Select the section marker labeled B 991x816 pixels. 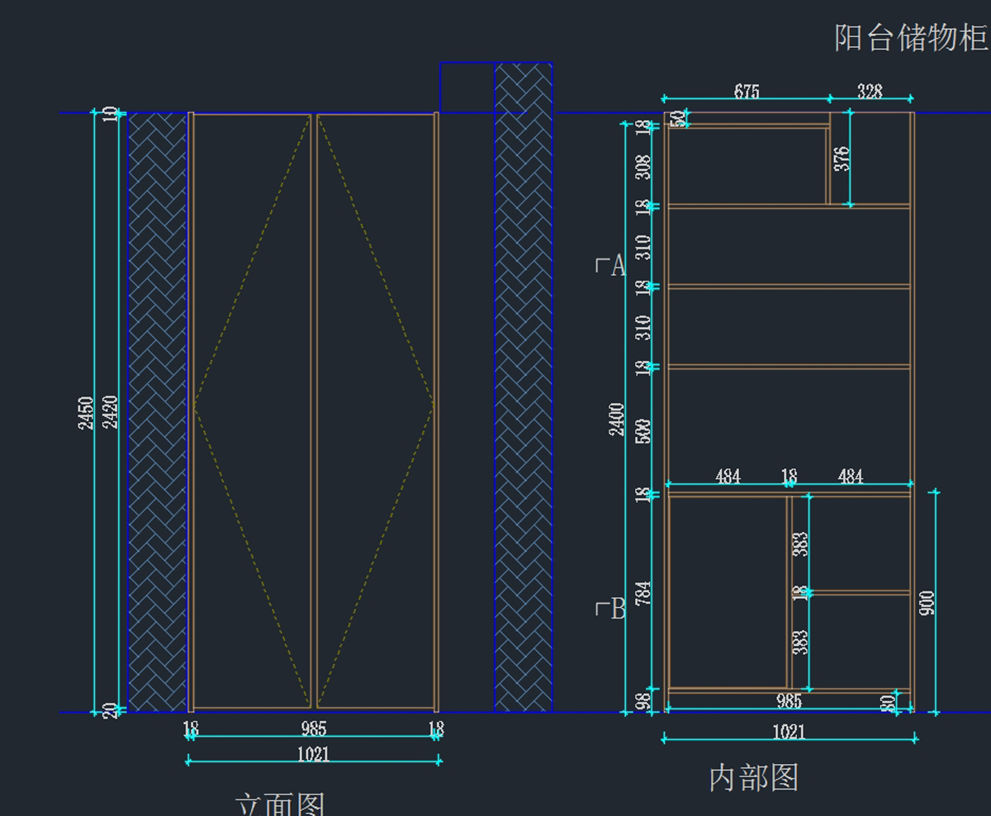tap(611, 610)
